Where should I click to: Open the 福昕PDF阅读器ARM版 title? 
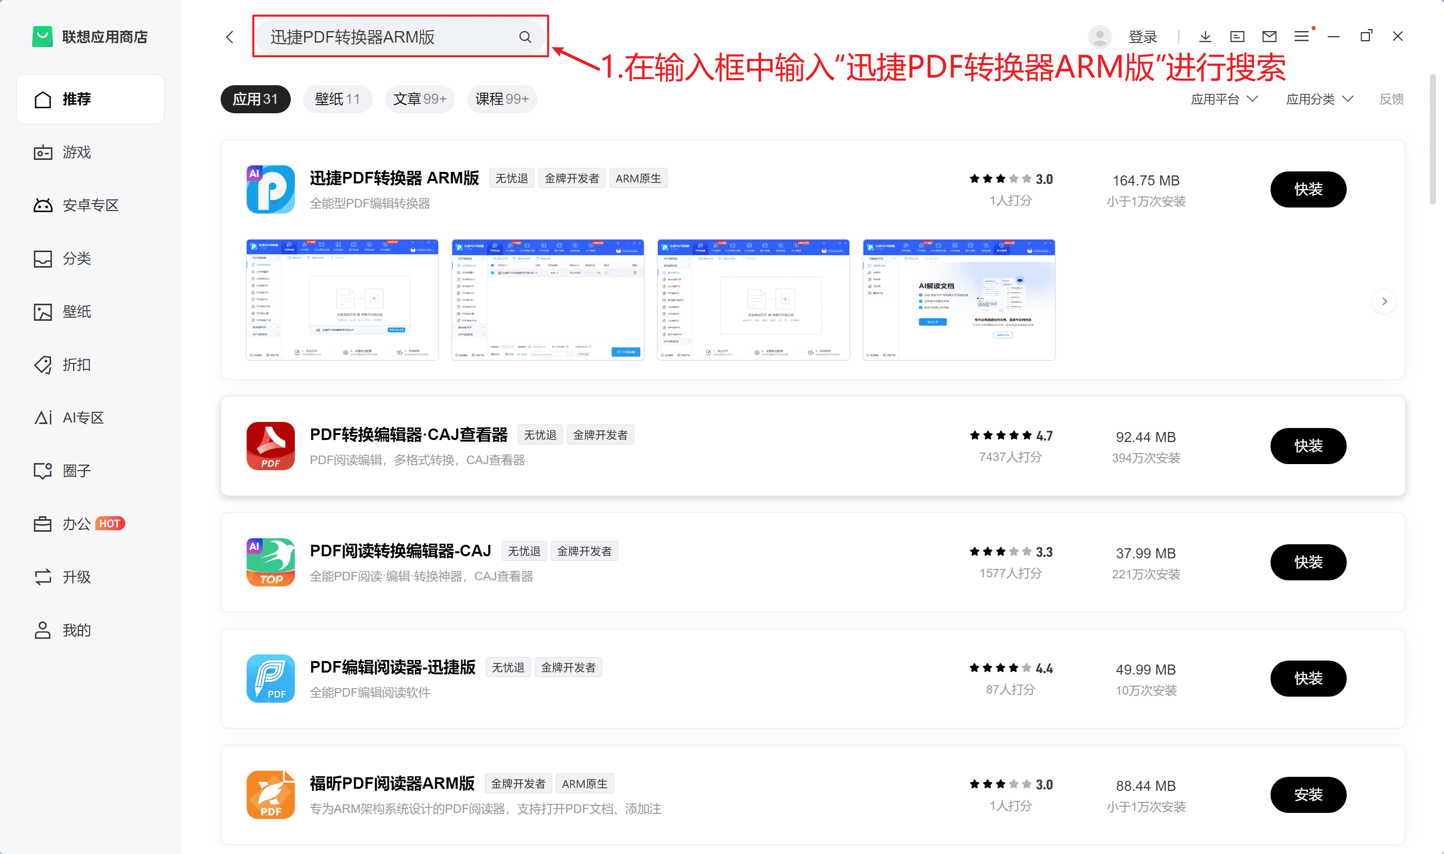[392, 784]
